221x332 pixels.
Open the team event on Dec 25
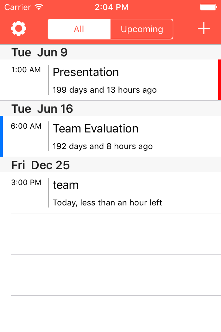(110, 193)
